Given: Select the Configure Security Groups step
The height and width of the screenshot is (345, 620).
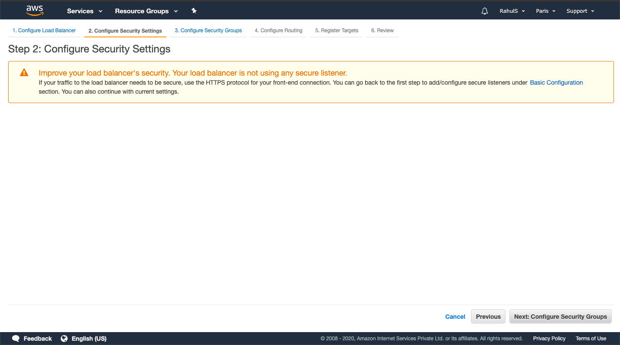Looking at the screenshot, I should [208, 31].
